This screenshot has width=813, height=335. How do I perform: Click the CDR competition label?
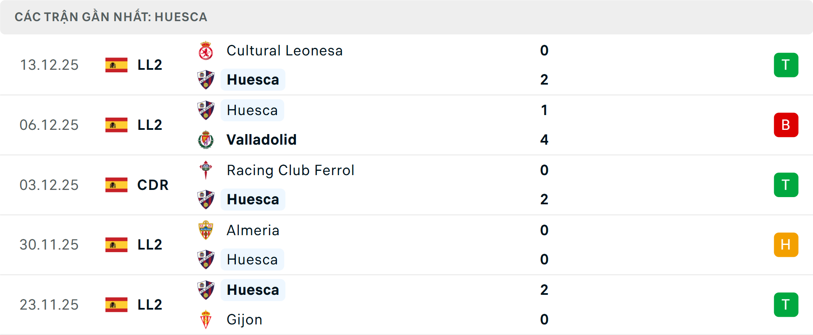(153, 185)
